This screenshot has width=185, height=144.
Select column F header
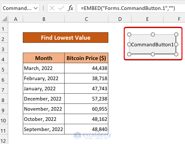(174, 19)
